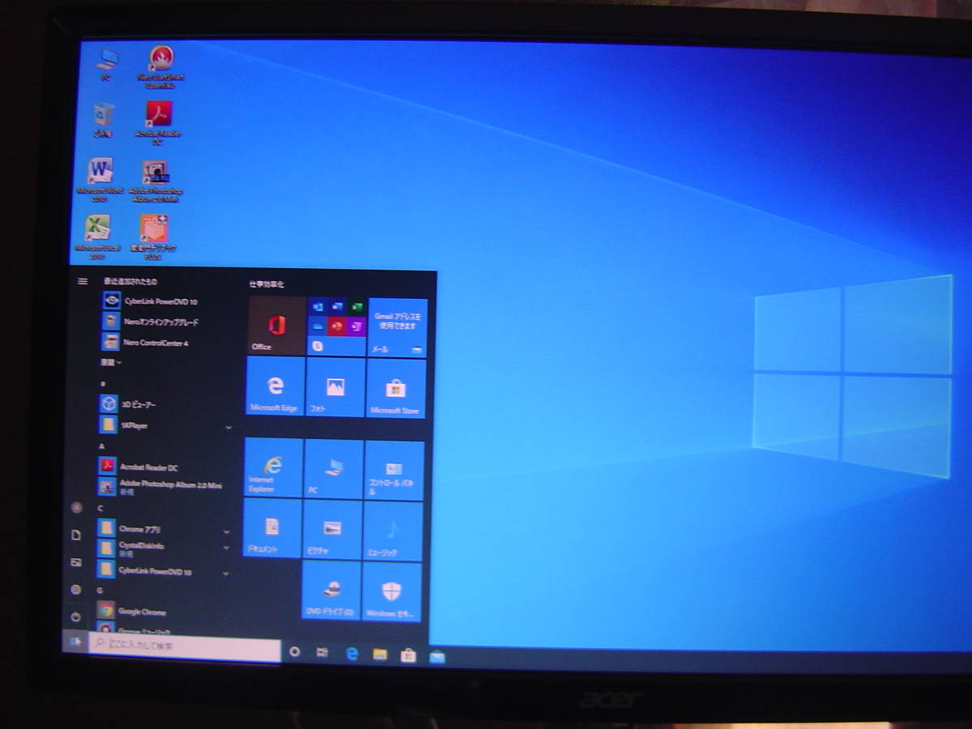Open Pictures from the Start sidebar
This screenshot has height=729, width=972.
[76, 561]
